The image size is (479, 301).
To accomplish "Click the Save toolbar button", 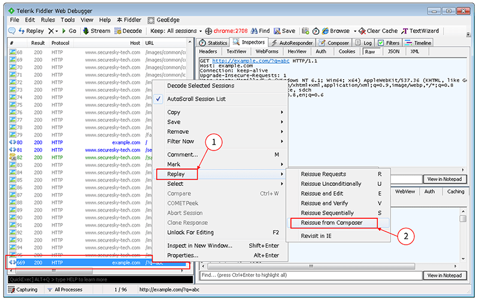I will click(284, 31).
